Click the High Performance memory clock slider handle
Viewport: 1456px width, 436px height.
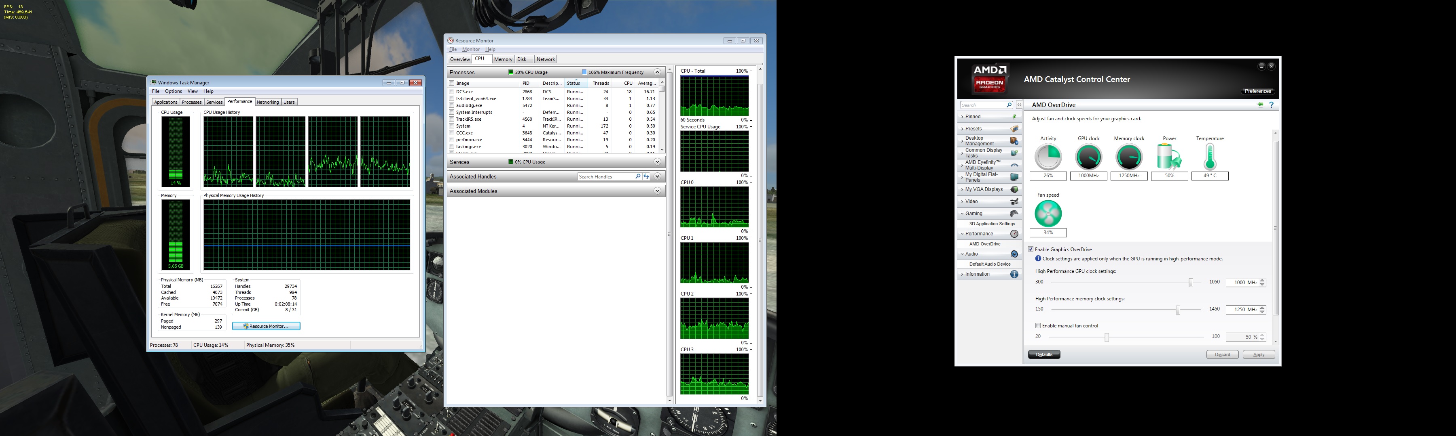pyautogui.click(x=1178, y=310)
